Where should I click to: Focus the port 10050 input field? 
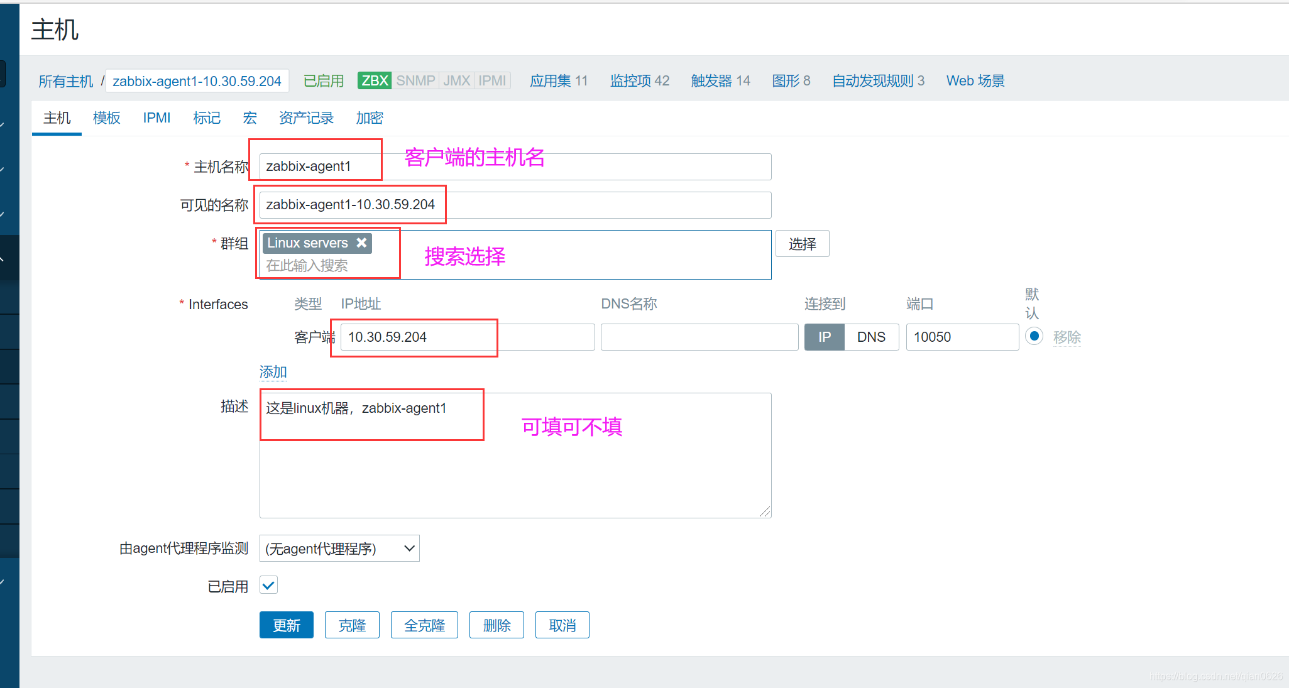pyautogui.click(x=962, y=337)
